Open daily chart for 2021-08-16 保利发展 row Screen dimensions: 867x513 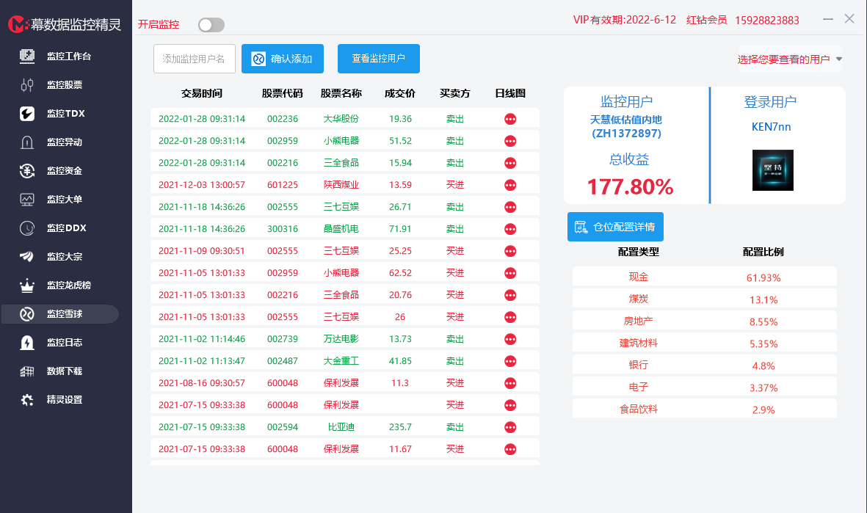point(510,383)
